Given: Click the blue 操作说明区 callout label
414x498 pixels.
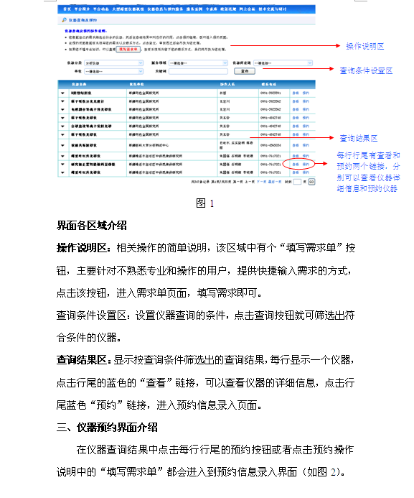Looking at the screenshot, I should (x=365, y=47).
